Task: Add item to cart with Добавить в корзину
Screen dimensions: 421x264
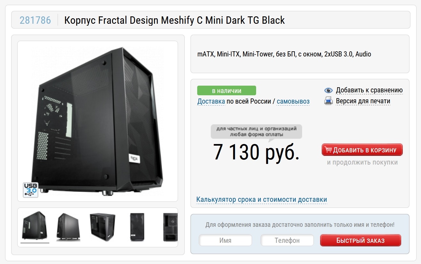Action: point(362,150)
